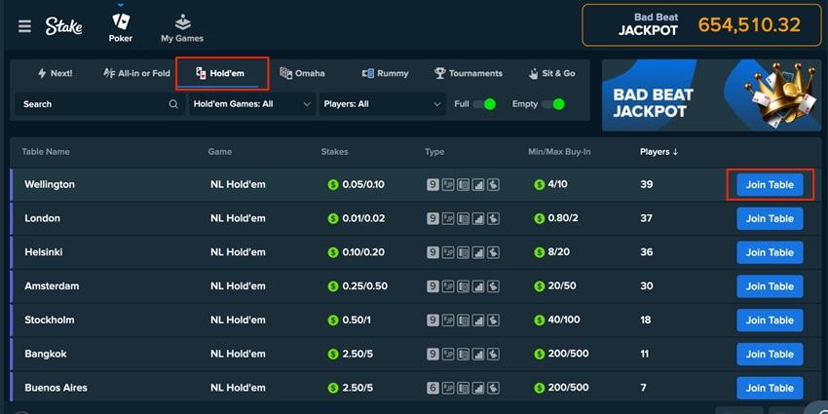Screen dimensions: 828x414
Task: Select the Buenos Aires table name
Action: tap(56, 387)
